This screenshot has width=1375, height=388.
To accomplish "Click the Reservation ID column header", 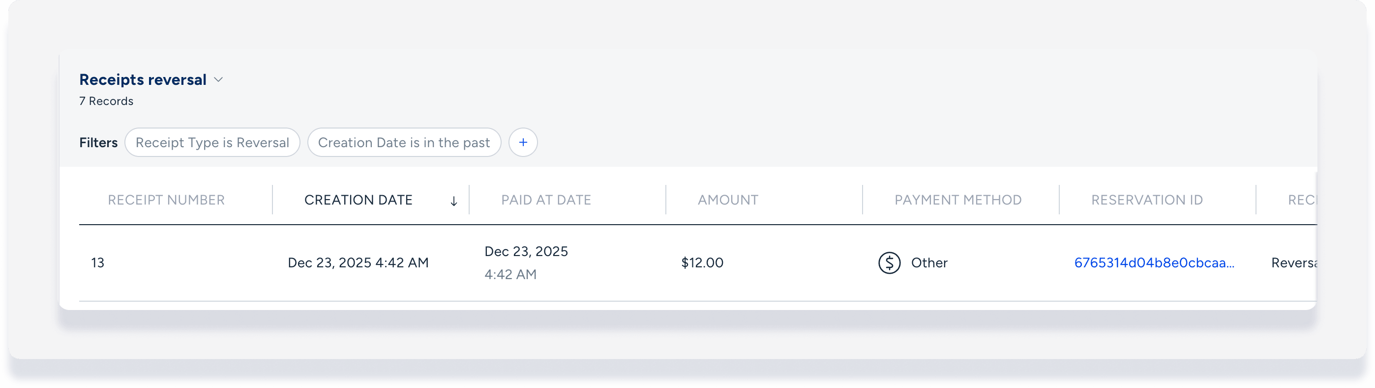I will 1146,200.
